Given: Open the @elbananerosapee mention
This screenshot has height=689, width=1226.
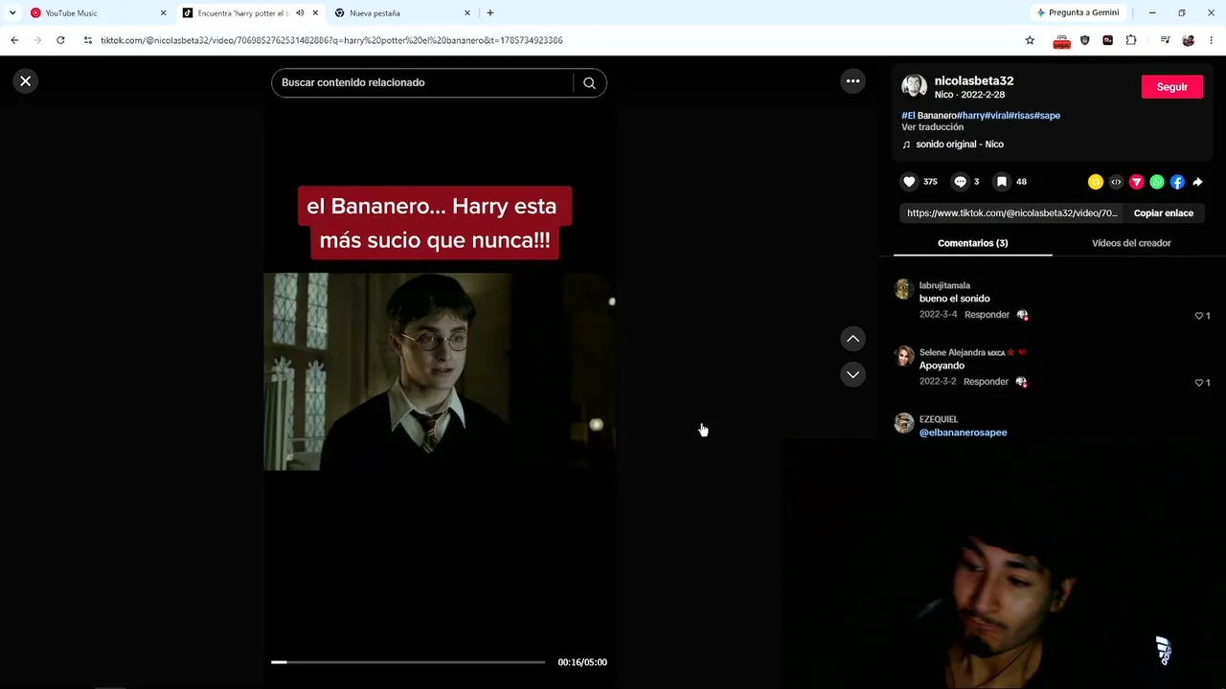Looking at the screenshot, I should coord(963,433).
